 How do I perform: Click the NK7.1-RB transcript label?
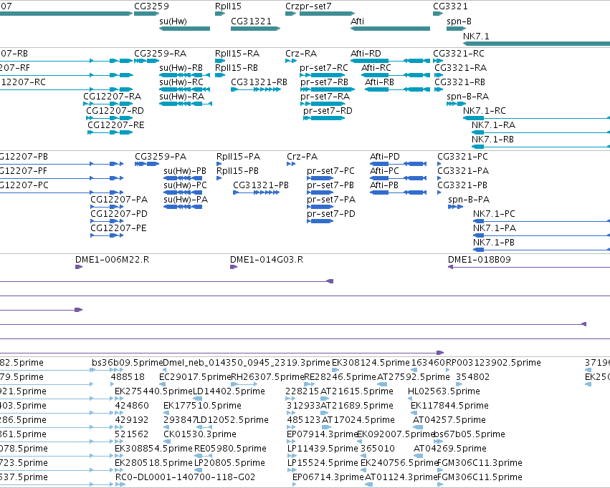pos(492,140)
